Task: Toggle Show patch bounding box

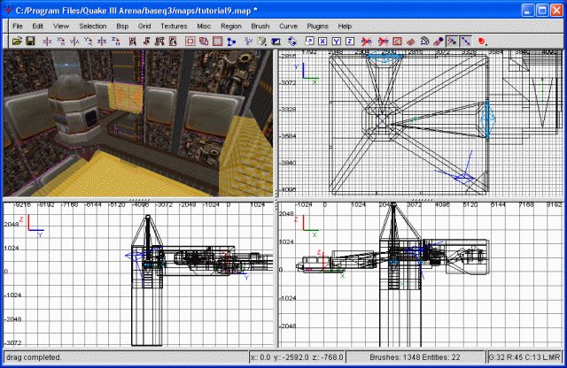Action: point(397,42)
